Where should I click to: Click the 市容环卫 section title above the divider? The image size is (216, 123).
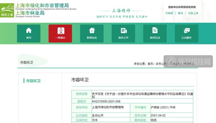[x=27, y=63]
